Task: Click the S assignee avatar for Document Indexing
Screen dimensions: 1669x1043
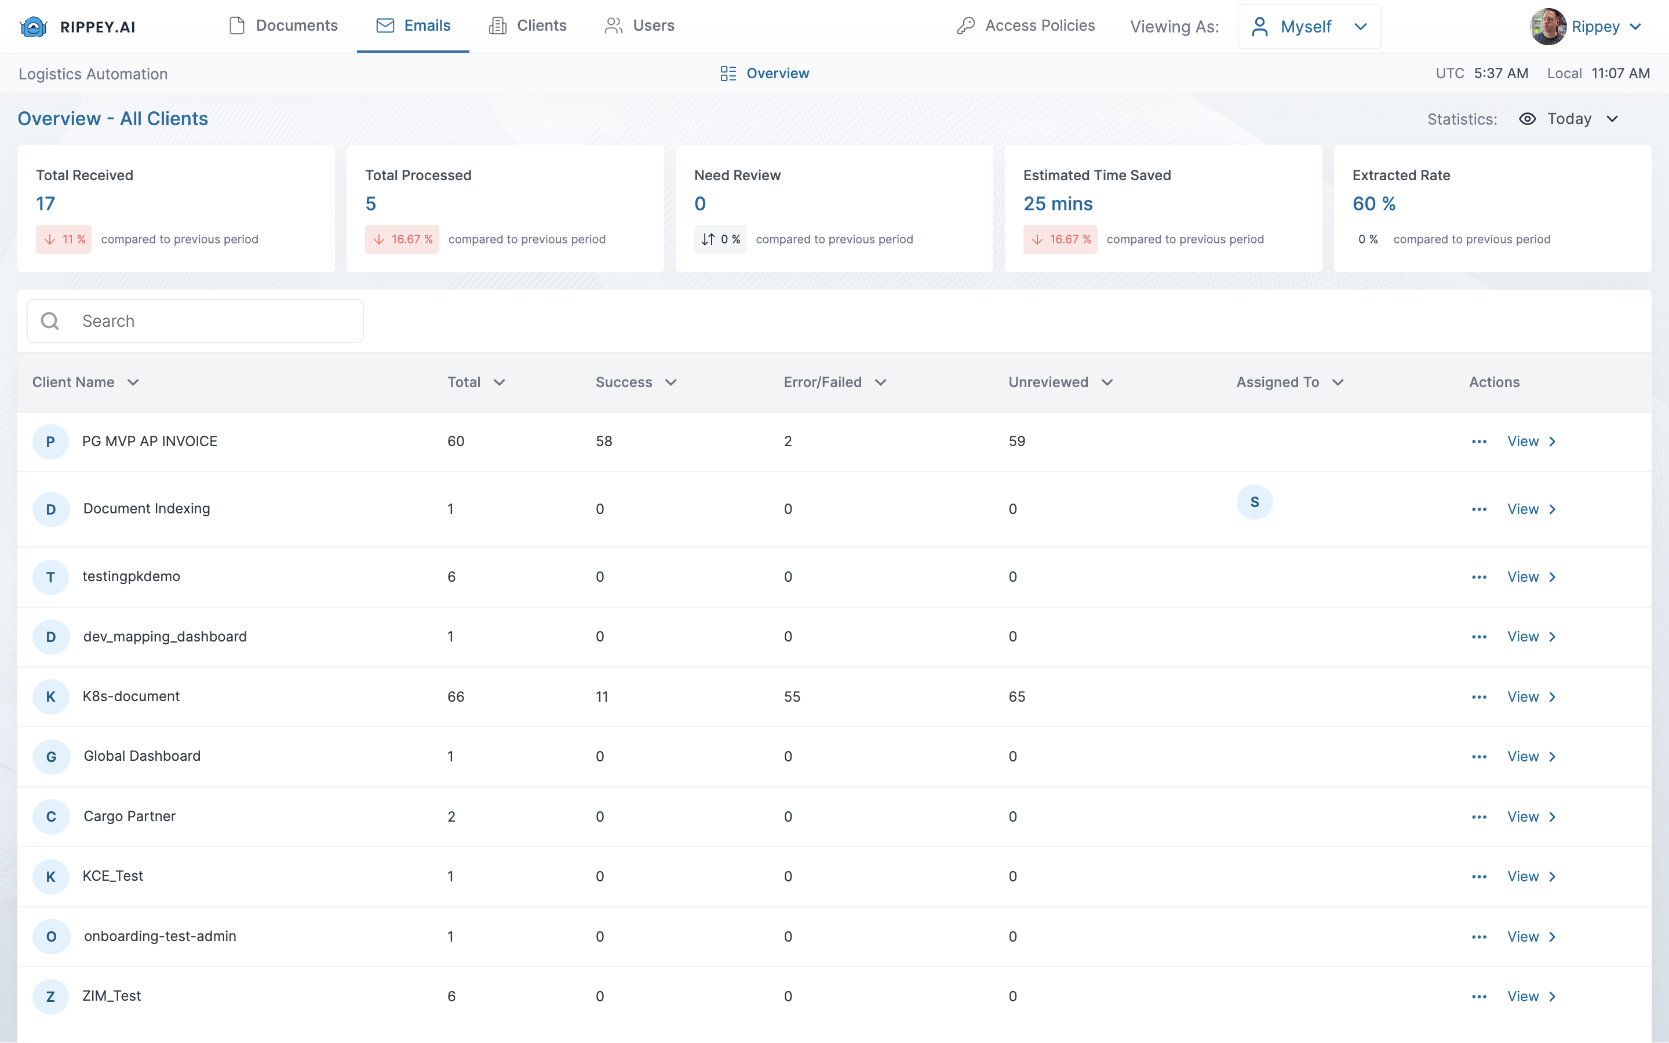Action: 1255,502
